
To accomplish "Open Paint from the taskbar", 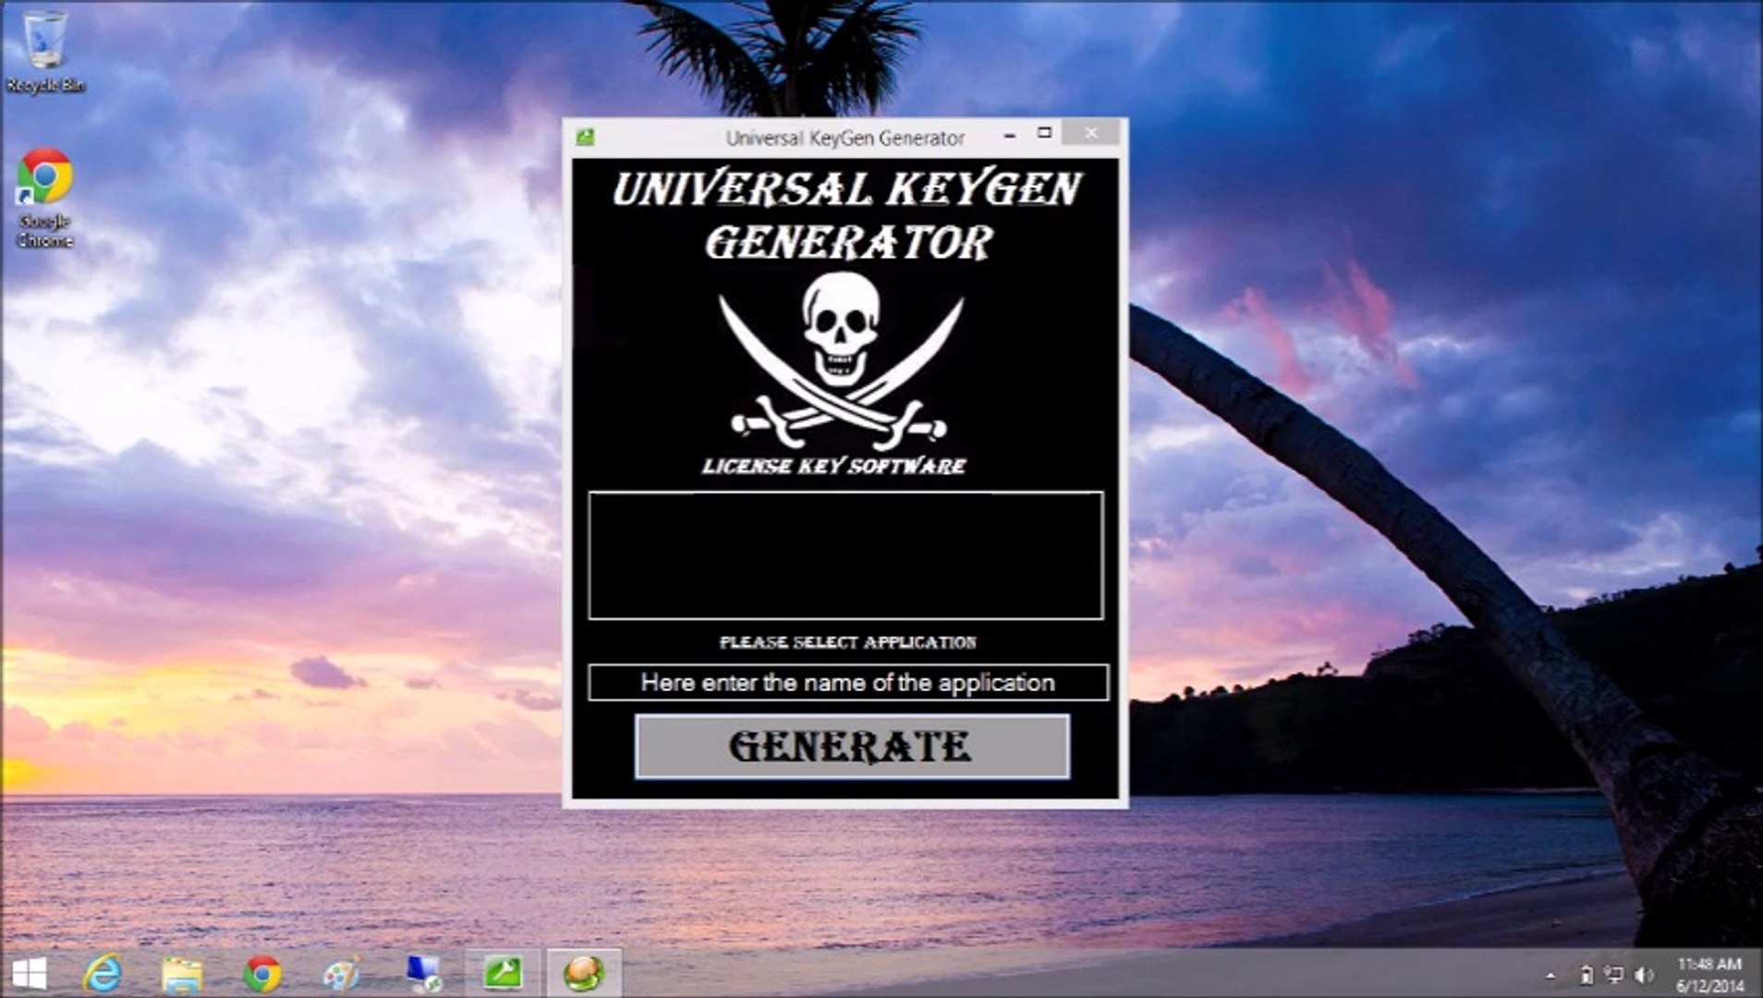I will 342,974.
